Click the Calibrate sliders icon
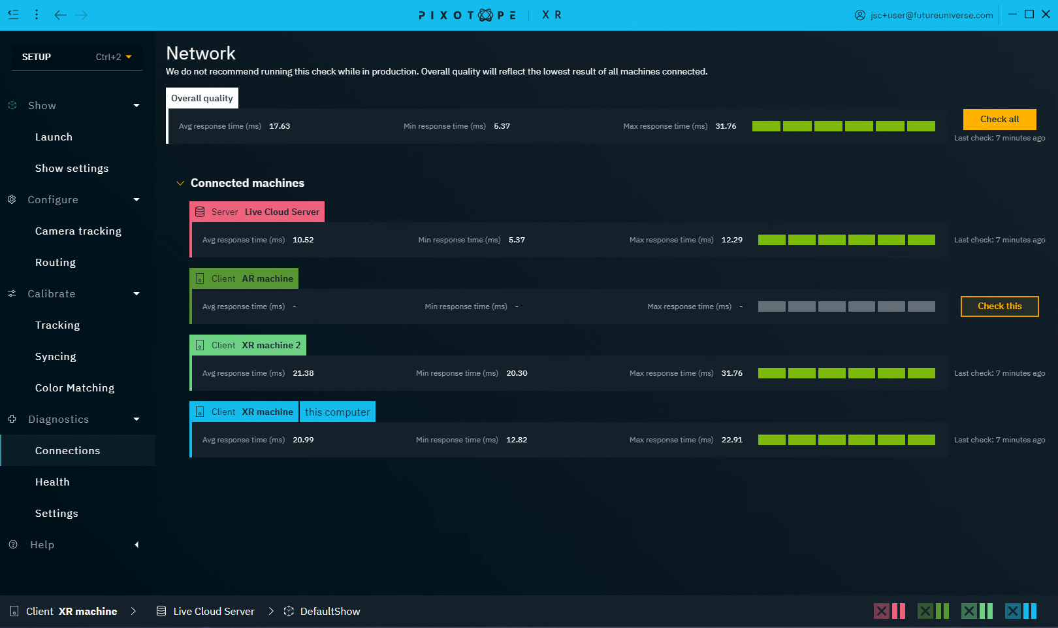 point(11,293)
